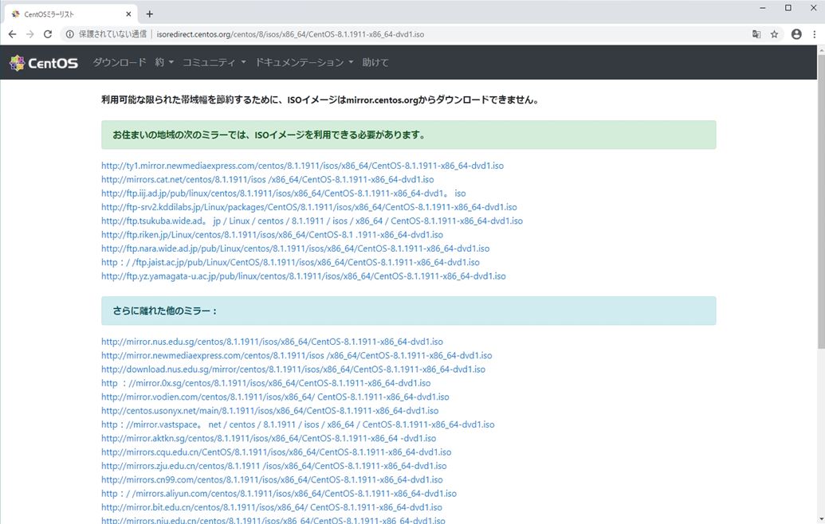Screen dimensions: 825x524
Task: Open the ftp.iij.ad.jp ISO link
Action: (x=284, y=194)
